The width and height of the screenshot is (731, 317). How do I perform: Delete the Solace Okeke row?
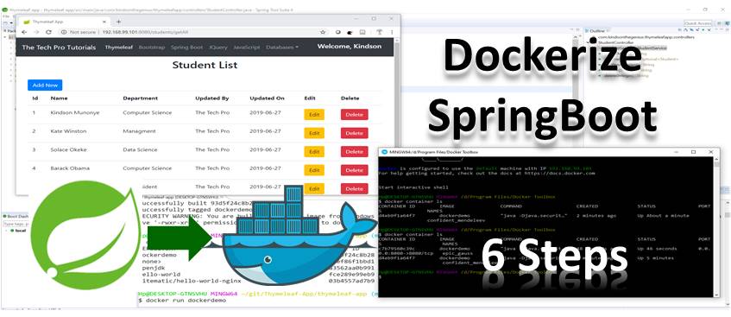pos(355,152)
